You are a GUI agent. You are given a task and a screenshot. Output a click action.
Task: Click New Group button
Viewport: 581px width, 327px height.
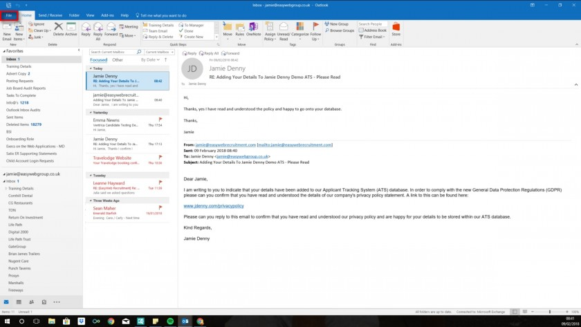[x=336, y=24]
